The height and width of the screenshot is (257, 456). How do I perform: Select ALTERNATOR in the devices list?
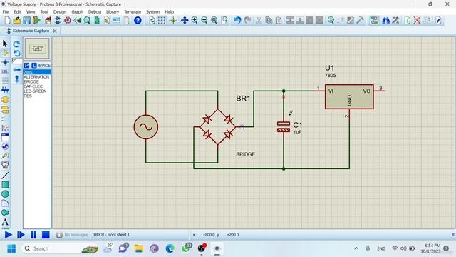[37, 77]
